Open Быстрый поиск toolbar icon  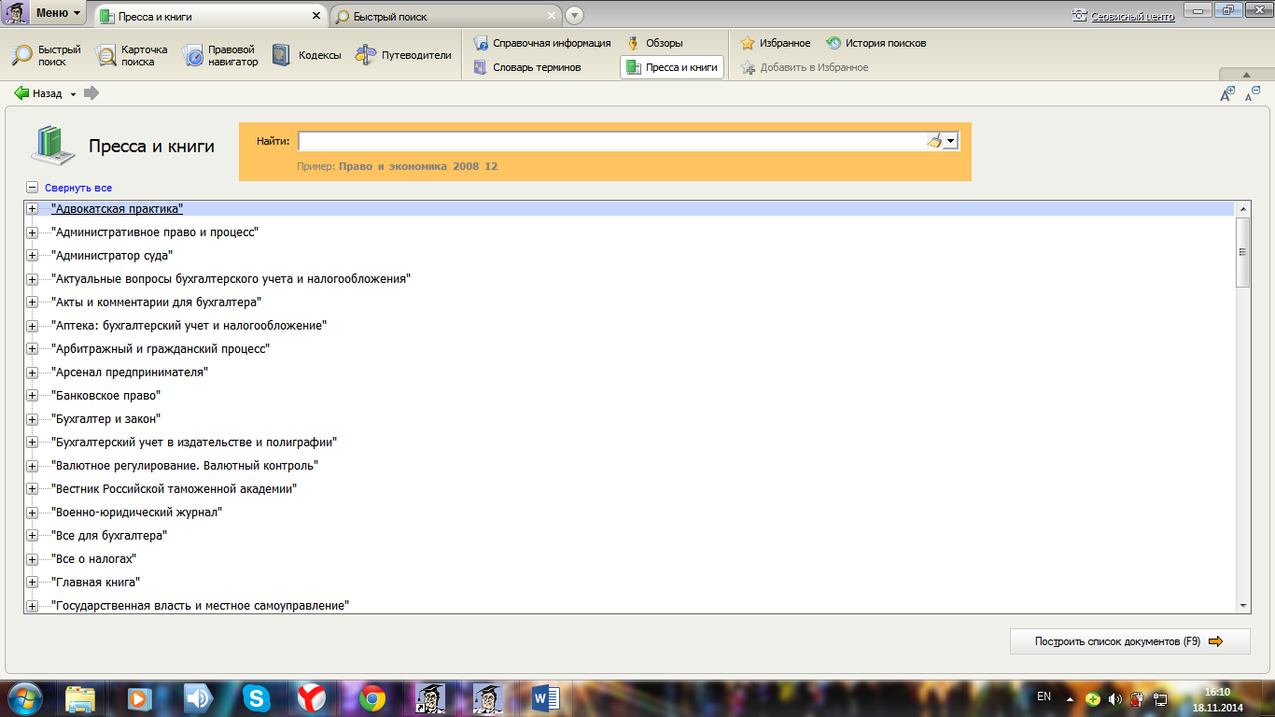(x=46, y=55)
